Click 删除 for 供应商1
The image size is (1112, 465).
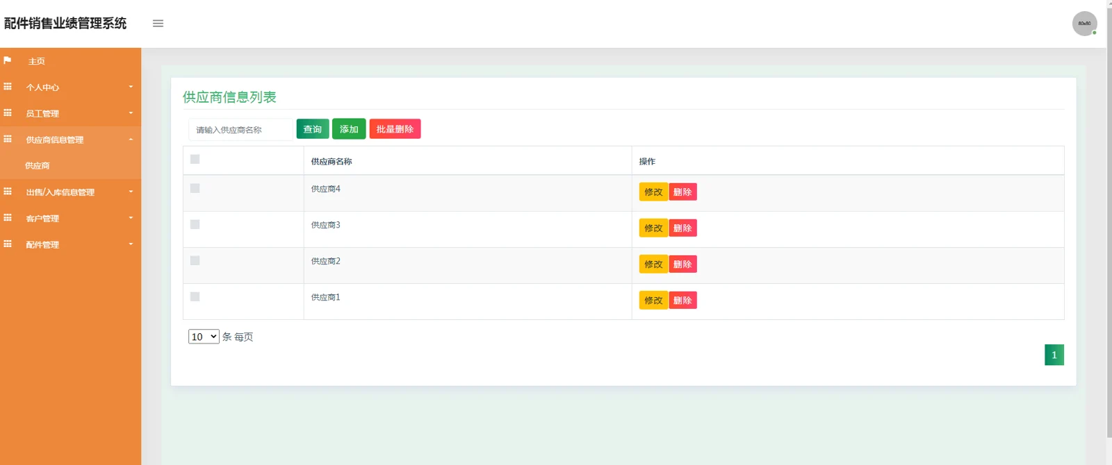point(682,301)
